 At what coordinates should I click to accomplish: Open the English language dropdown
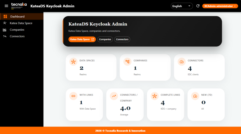[x=182, y=6]
